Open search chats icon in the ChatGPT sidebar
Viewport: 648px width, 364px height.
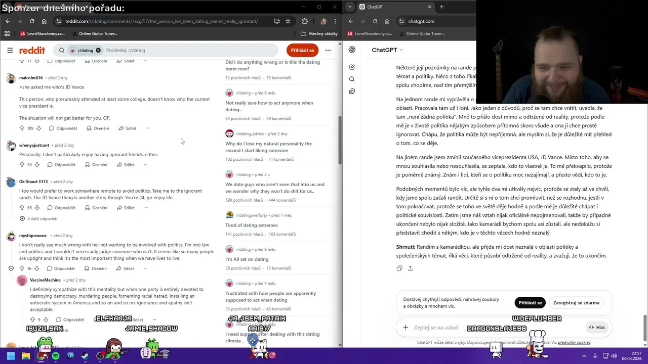tap(352, 79)
